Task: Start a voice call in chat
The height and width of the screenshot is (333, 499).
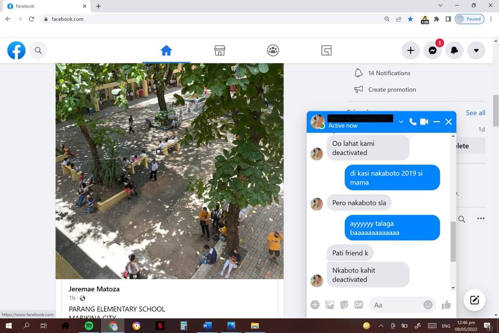Action: (413, 122)
